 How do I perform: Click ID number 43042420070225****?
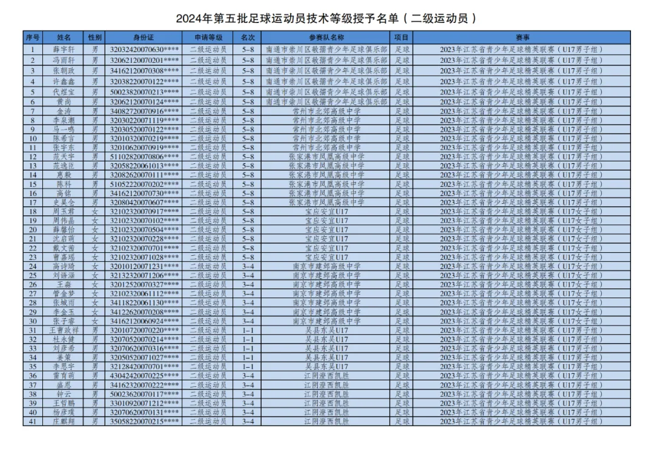tap(144, 376)
